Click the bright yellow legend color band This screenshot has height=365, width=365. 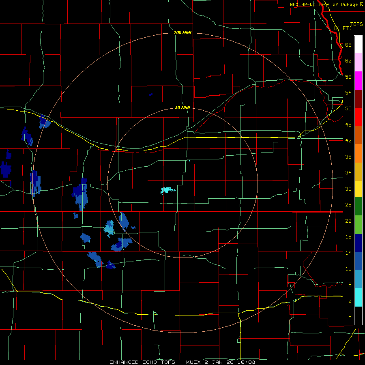click(358, 189)
